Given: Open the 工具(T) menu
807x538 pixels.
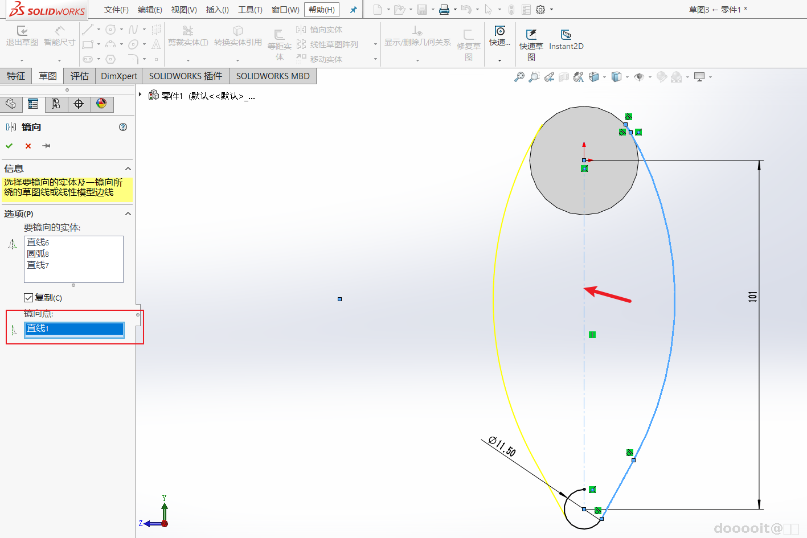Looking at the screenshot, I should tap(250, 10).
